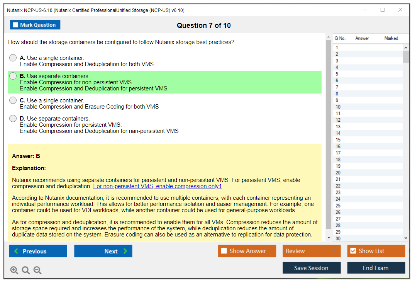Viewport: 415px width, 284px height.
Task: Select answer option A radio button
Action: point(13,58)
